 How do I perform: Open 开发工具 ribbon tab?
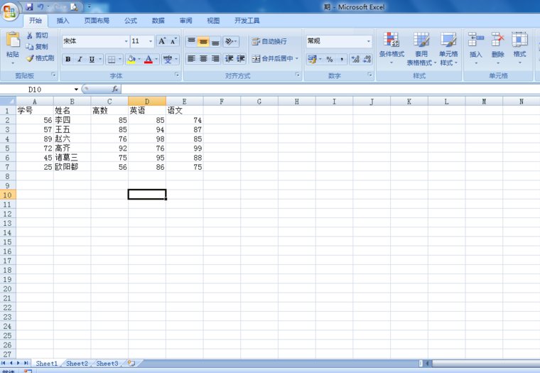[x=247, y=21]
